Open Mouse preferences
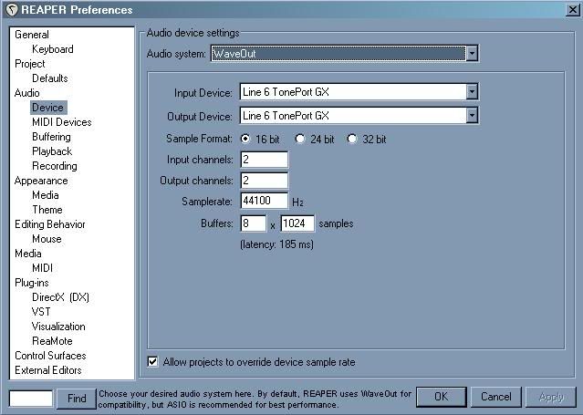The image size is (583, 415). (x=47, y=239)
